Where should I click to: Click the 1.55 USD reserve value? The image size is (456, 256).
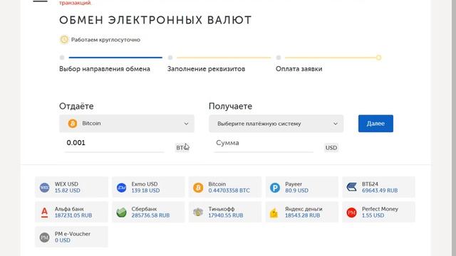(x=373, y=215)
